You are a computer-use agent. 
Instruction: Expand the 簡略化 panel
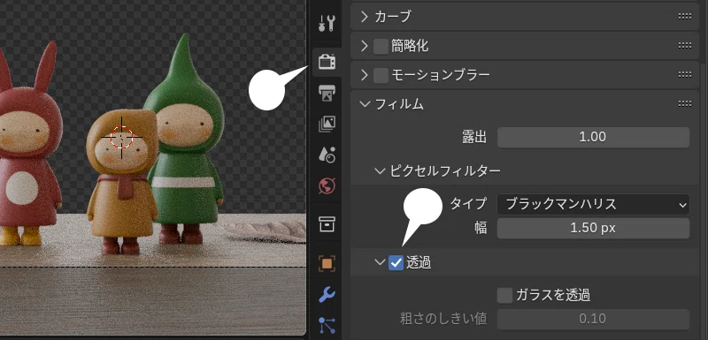click(x=365, y=46)
